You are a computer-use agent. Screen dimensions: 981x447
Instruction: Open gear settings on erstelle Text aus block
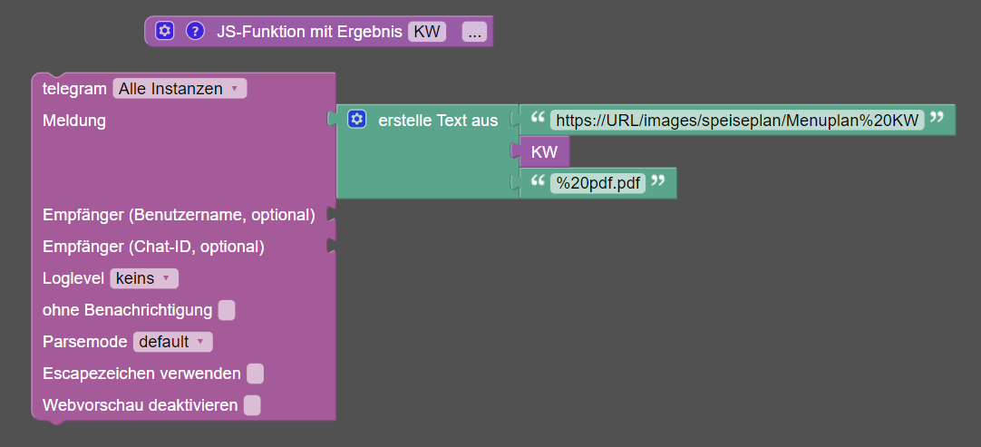[x=357, y=120]
